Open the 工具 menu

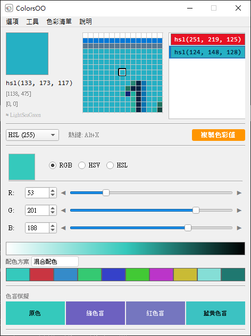(x=32, y=21)
